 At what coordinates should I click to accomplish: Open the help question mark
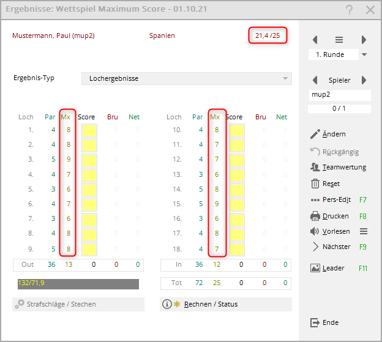(349, 10)
